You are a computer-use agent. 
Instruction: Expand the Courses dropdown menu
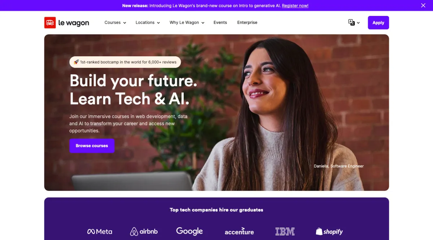tap(115, 22)
